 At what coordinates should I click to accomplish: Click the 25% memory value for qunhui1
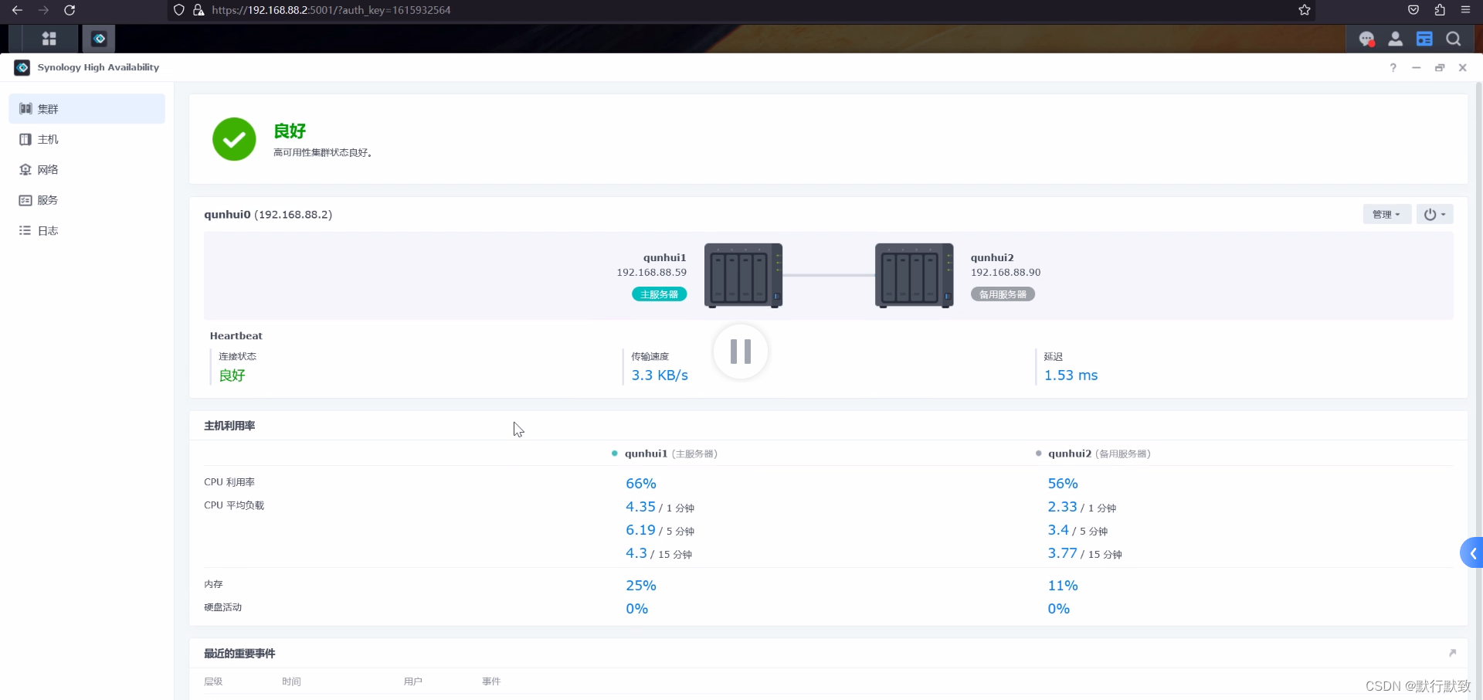pos(641,586)
